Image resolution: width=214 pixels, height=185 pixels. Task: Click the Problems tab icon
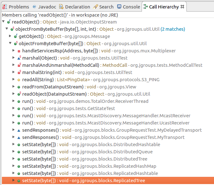tap(5, 7)
